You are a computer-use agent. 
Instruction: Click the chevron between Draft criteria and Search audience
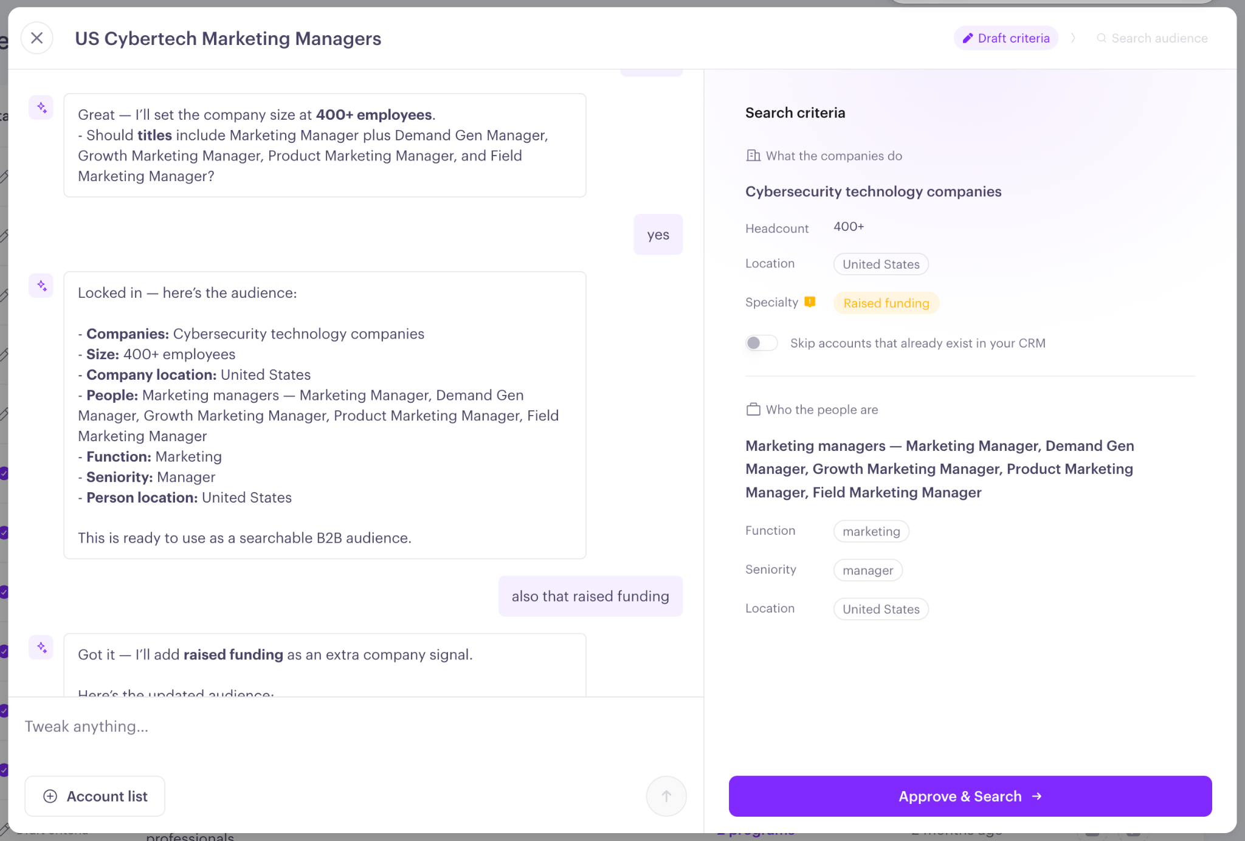[1074, 38]
